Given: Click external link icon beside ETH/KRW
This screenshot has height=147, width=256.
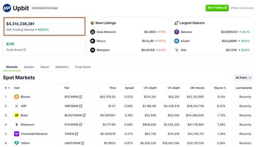Looking at the screenshot, I should pos(81,124).
